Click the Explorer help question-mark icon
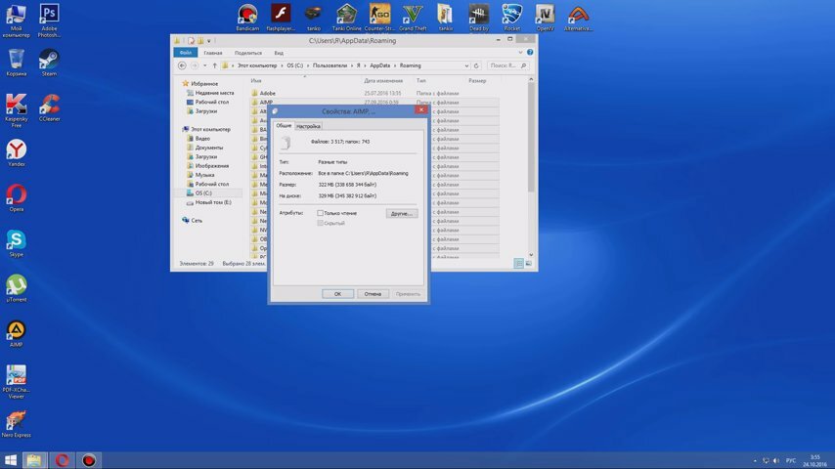Viewport: 835px width, 469px height. click(530, 52)
